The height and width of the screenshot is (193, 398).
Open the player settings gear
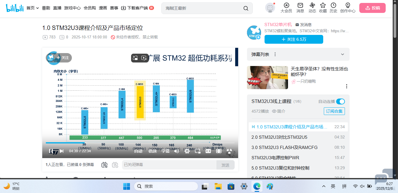click(187, 151)
